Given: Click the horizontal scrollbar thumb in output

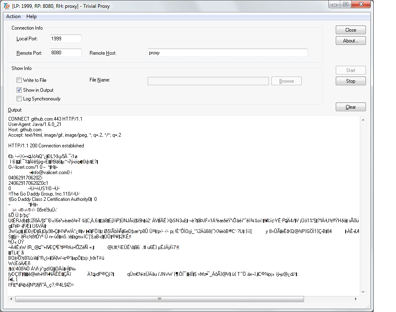Looking at the screenshot, I should pos(160,299).
